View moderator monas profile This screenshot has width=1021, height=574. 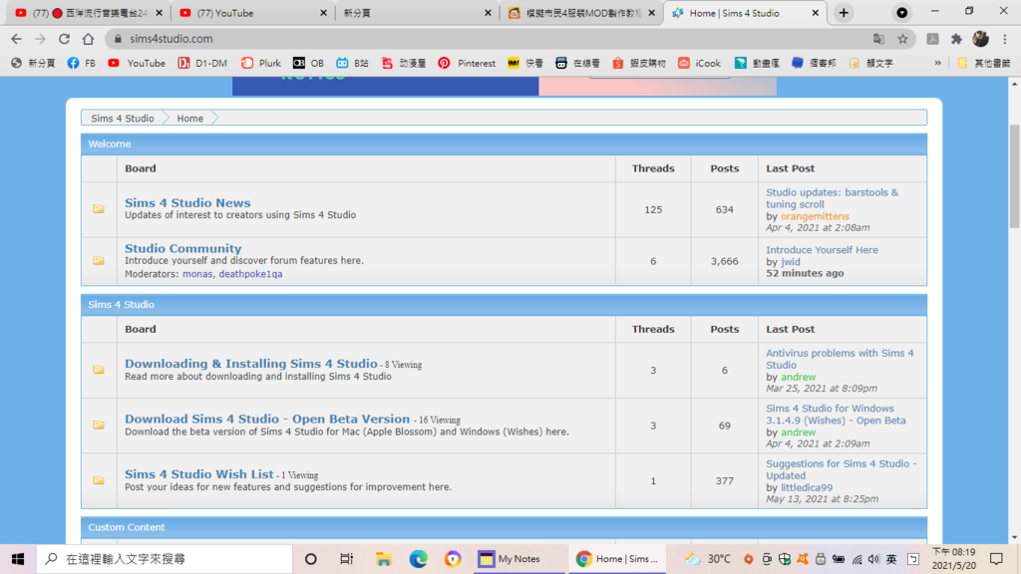pos(197,274)
